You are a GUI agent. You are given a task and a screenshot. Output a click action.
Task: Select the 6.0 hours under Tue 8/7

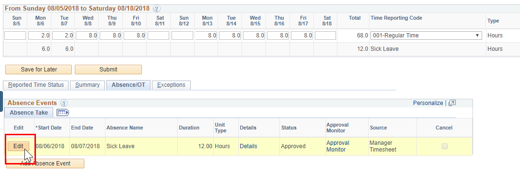69,49
